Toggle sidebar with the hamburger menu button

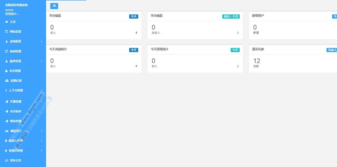coord(54,6)
